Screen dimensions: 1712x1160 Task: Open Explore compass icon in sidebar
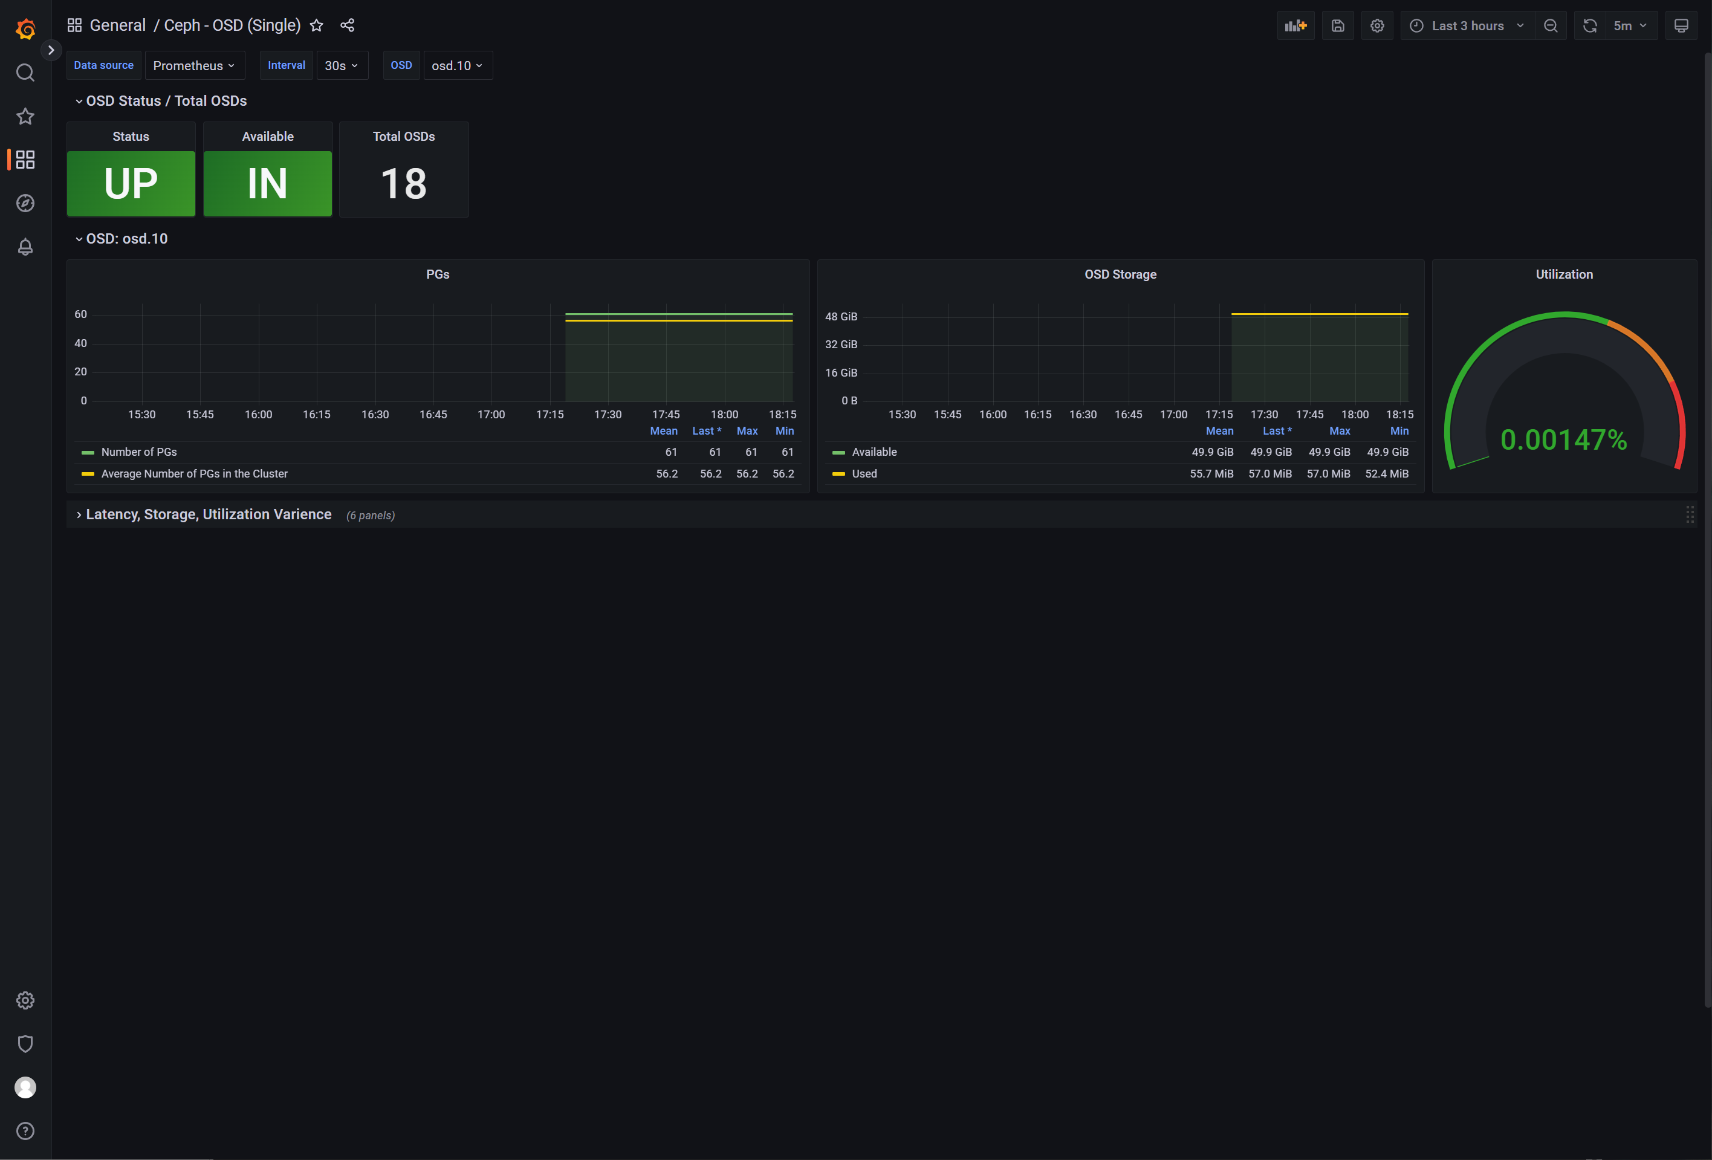pyautogui.click(x=25, y=203)
